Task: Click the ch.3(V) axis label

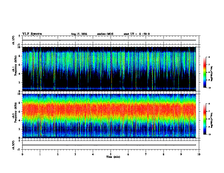Action: point(14,145)
